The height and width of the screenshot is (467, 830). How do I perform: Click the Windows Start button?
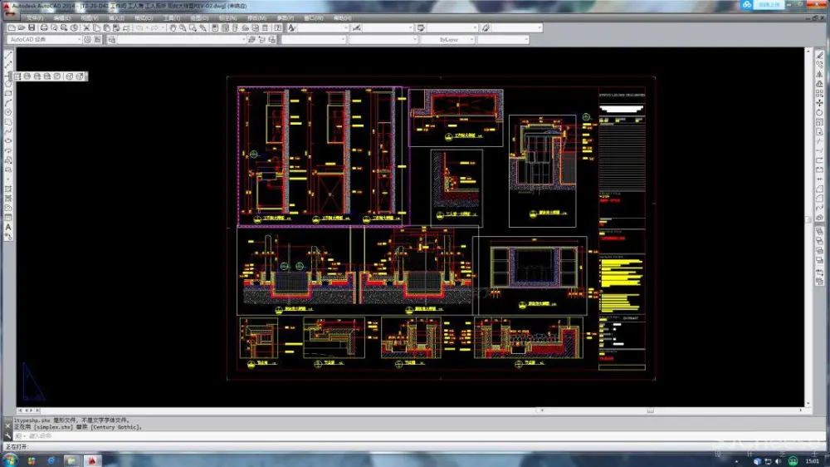(x=11, y=460)
